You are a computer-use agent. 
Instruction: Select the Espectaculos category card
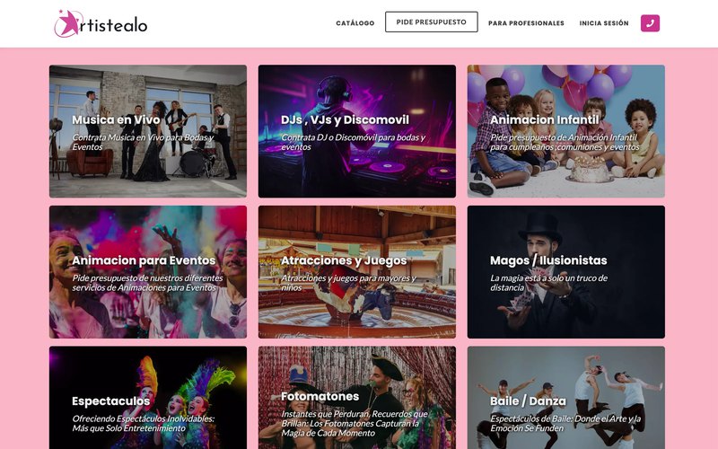148,398
